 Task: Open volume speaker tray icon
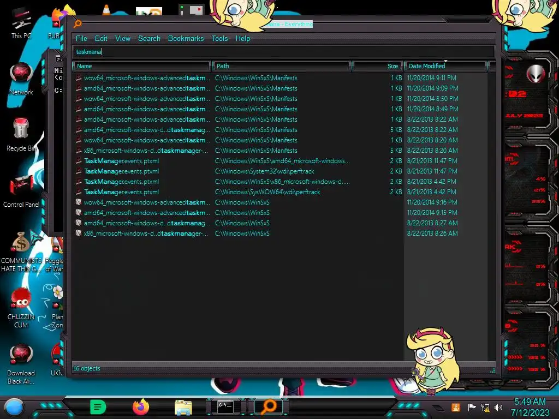(x=498, y=407)
